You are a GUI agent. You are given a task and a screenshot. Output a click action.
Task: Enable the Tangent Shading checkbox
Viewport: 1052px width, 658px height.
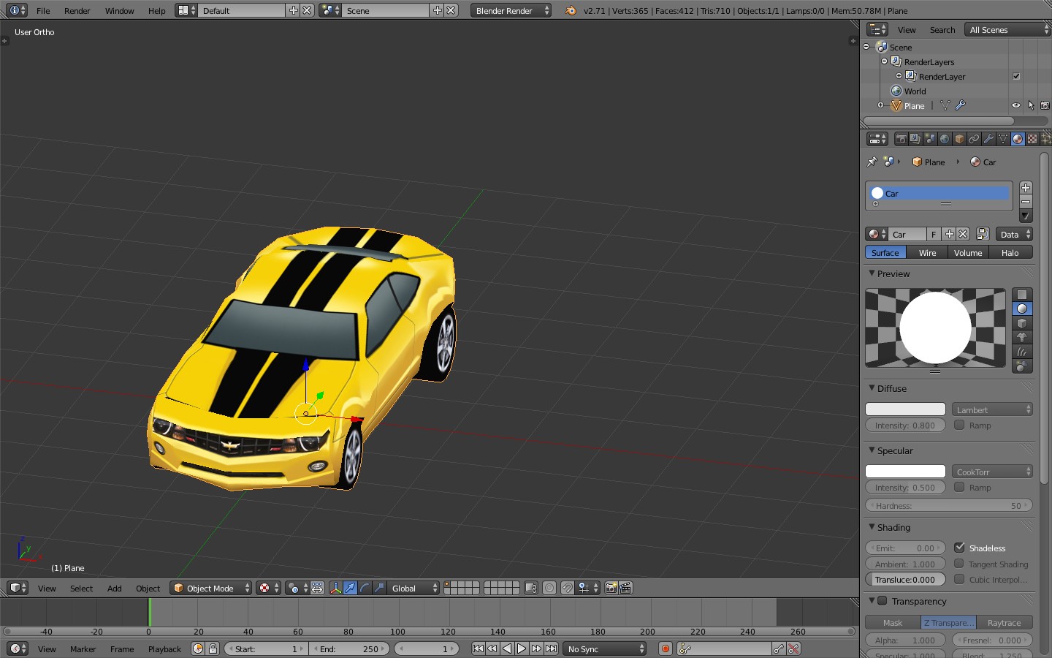click(959, 564)
